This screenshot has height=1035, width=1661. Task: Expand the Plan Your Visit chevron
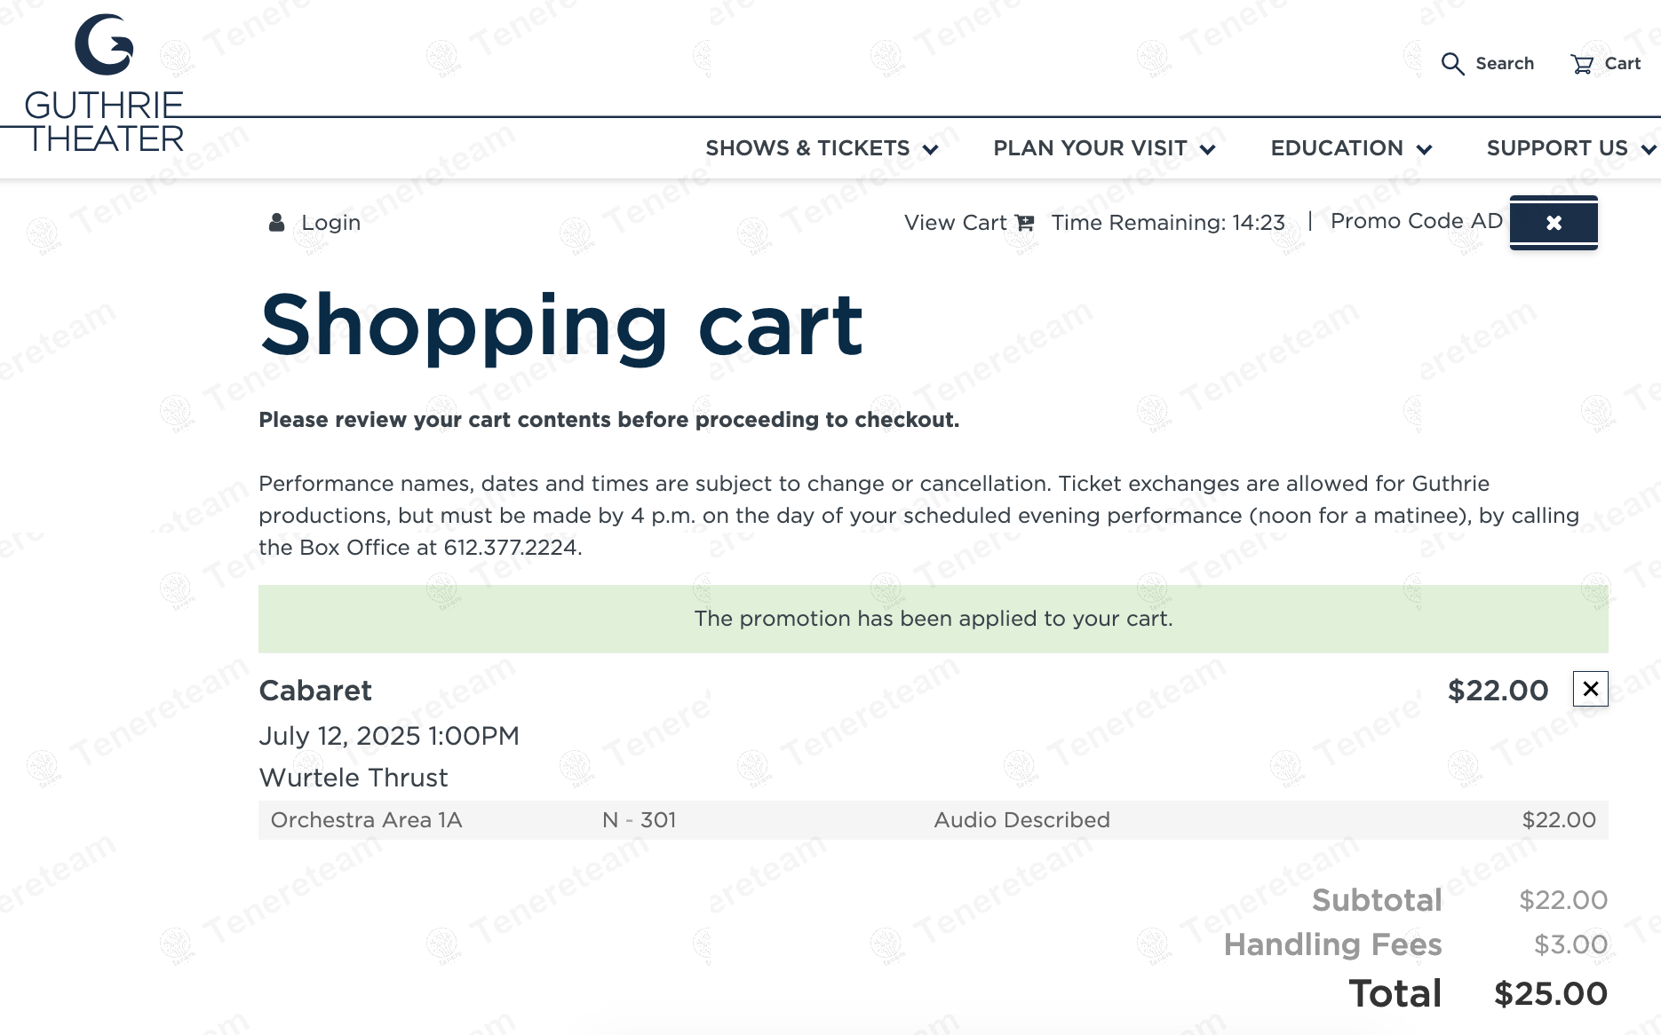(x=1208, y=149)
